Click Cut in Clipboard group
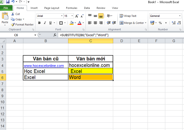Viewport: 184px width, 130px height. click(x=16, y=14)
